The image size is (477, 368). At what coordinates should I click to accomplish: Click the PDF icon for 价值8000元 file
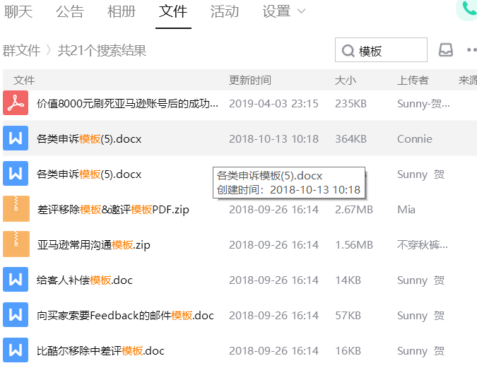16,103
